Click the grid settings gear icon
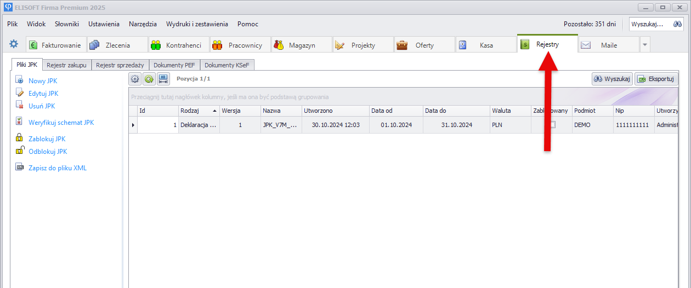This screenshot has height=288, width=691. point(135,79)
